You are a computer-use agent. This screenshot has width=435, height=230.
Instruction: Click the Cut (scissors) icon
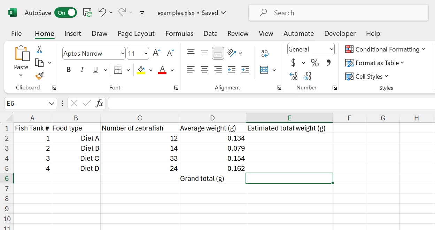pyautogui.click(x=39, y=50)
